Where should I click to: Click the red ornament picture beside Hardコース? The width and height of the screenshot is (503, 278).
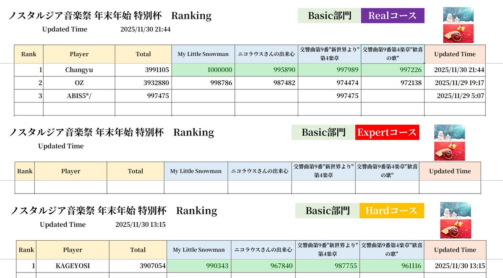456,228
